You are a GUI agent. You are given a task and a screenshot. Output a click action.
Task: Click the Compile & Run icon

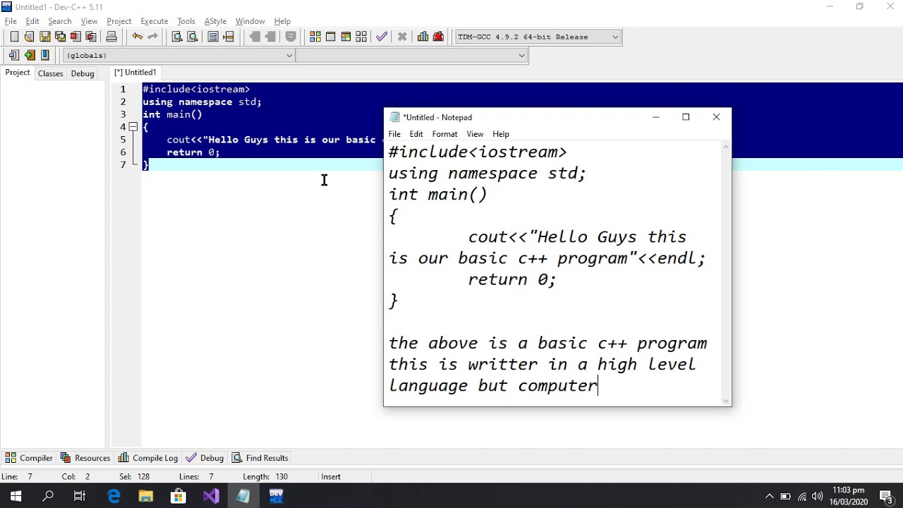346,37
